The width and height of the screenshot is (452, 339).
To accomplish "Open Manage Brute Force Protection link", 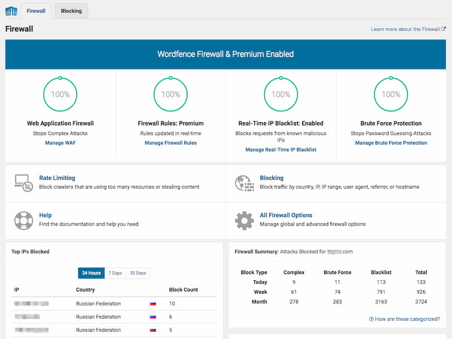I will pyautogui.click(x=391, y=143).
